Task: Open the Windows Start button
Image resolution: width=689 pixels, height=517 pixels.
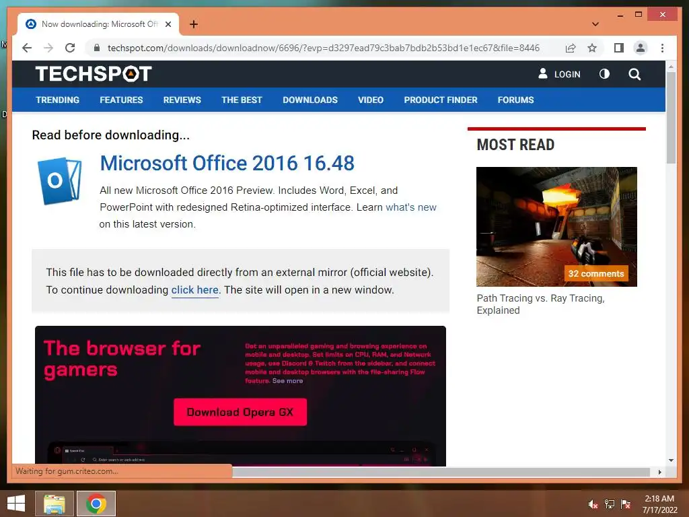Action: pos(16,504)
